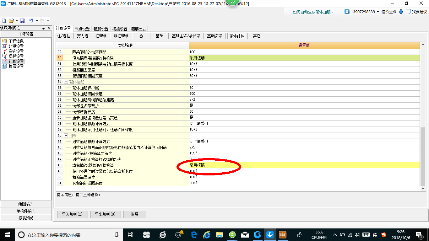Open Task View on taskbar
The height and width of the screenshot is (241, 429).
(131, 234)
